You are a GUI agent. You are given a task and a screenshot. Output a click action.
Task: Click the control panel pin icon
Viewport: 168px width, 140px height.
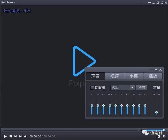[156, 70]
